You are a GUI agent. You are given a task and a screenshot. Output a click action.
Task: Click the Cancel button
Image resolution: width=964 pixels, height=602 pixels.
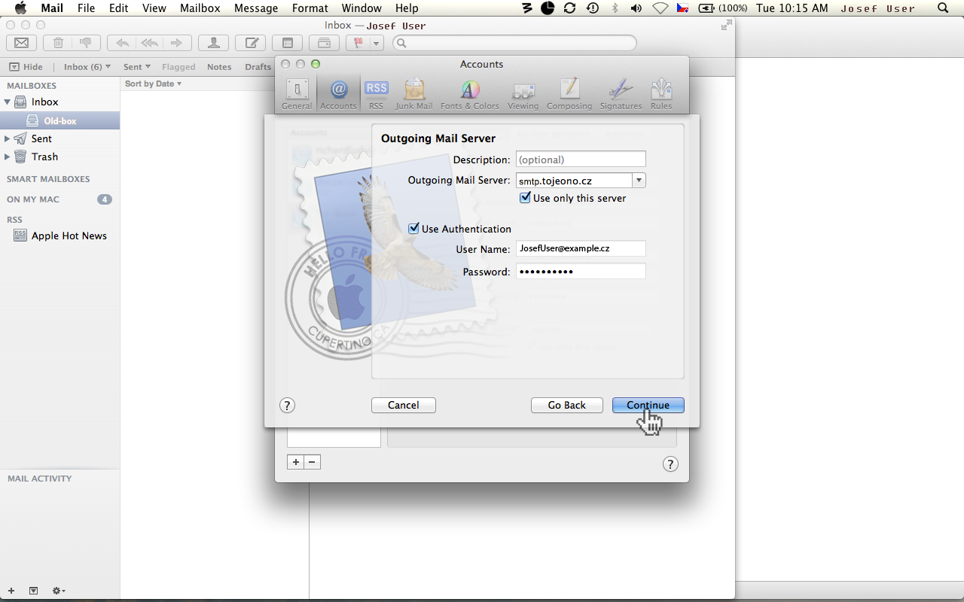point(403,405)
